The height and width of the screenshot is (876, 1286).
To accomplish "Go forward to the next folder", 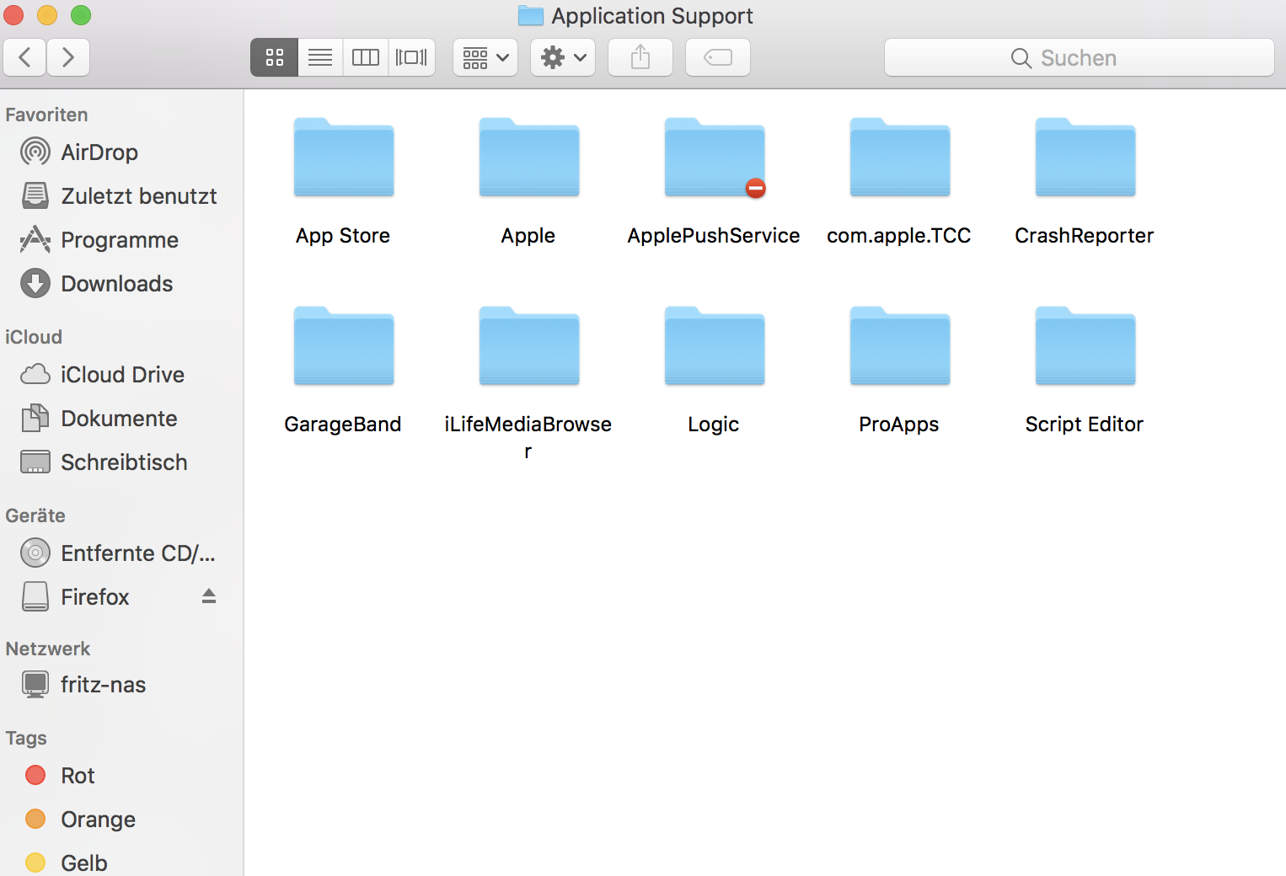I will point(68,57).
